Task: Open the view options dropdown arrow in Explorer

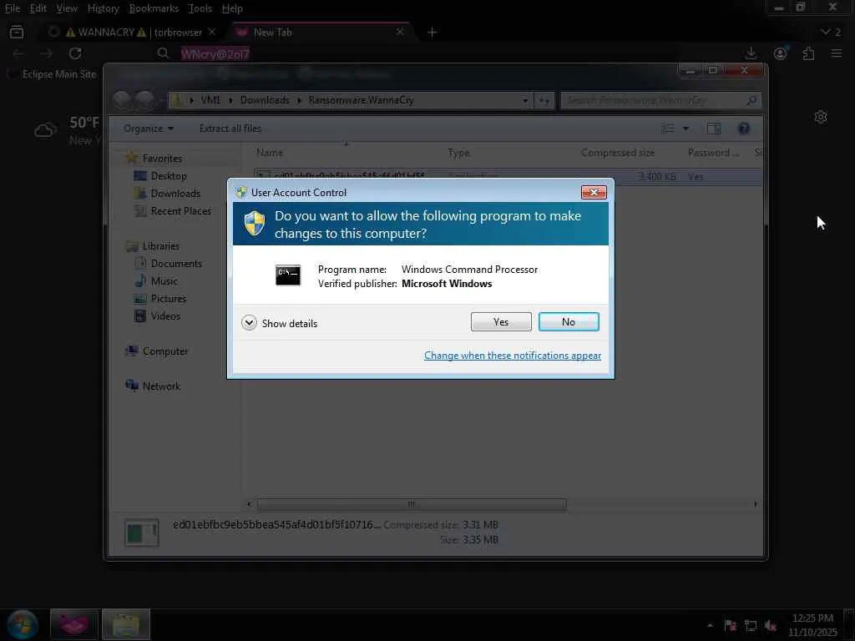Action: (x=686, y=129)
